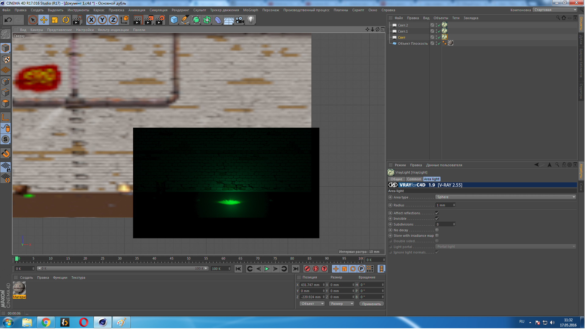Toggle X axis lock

pos(91,20)
